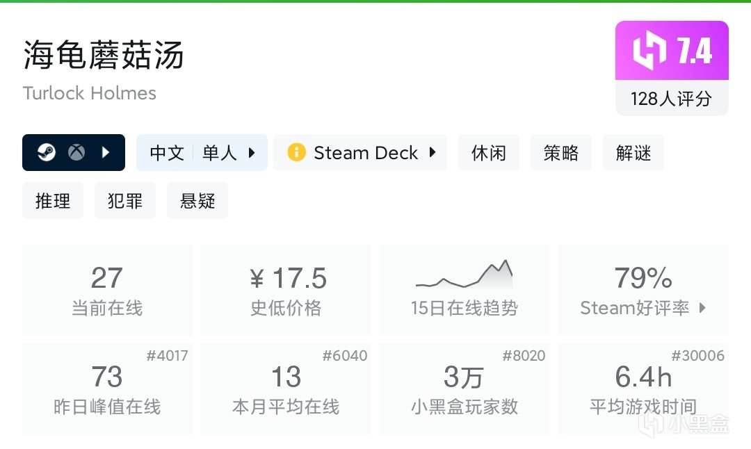Expand the platform list arrow
Image resolution: width=751 pixels, height=449 pixels.
point(106,152)
